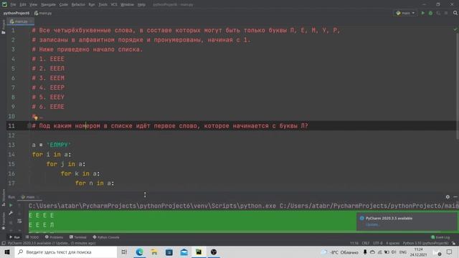Open the Code menu
This screenshot has height=258, width=459.
64,5
